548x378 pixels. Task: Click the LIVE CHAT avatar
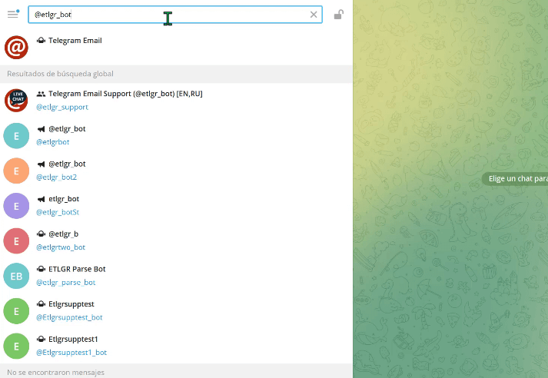tap(16, 101)
